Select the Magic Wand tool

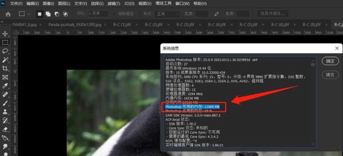point(5,60)
